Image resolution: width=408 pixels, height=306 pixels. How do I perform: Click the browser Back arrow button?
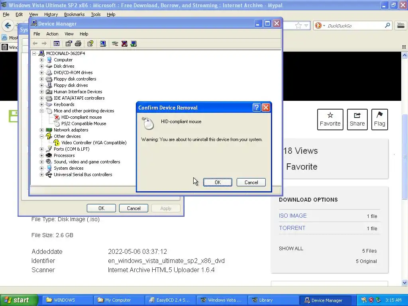(x=8, y=25)
